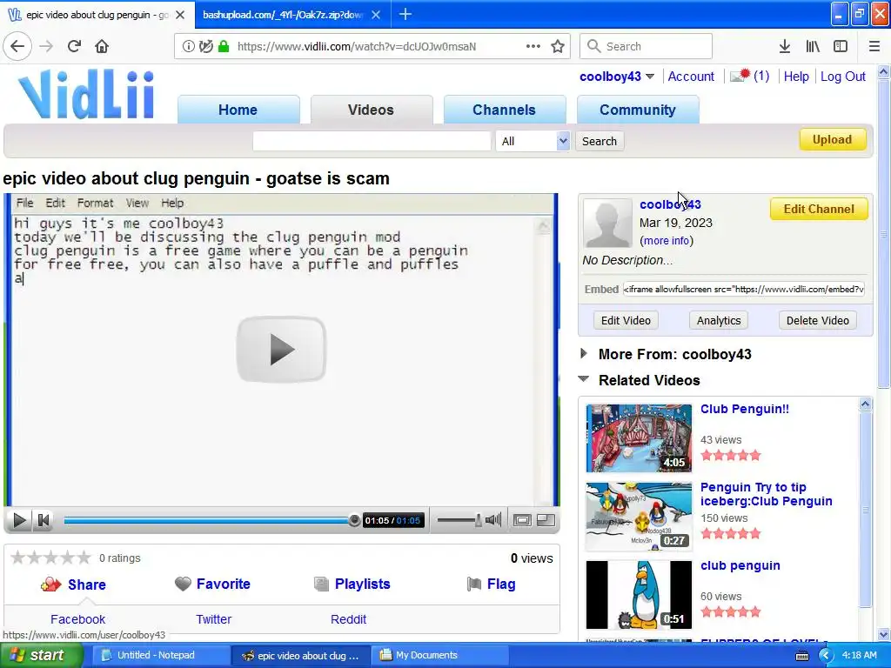Expand the More From: coolboy43 section
This screenshot has width=891, height=668.
tap(584, 353)
